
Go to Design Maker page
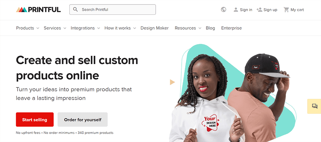[155, 28]
